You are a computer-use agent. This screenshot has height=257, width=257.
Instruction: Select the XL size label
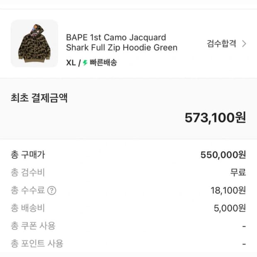pos(71,63)
